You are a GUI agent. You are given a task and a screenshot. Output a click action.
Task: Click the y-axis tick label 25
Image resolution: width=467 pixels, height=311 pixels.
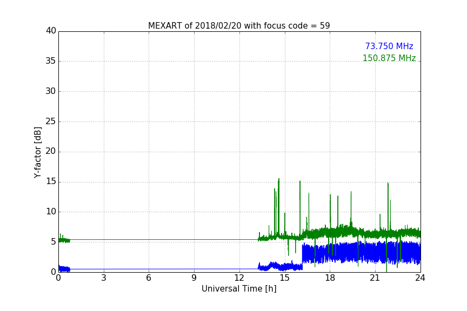tap(51, 121)
